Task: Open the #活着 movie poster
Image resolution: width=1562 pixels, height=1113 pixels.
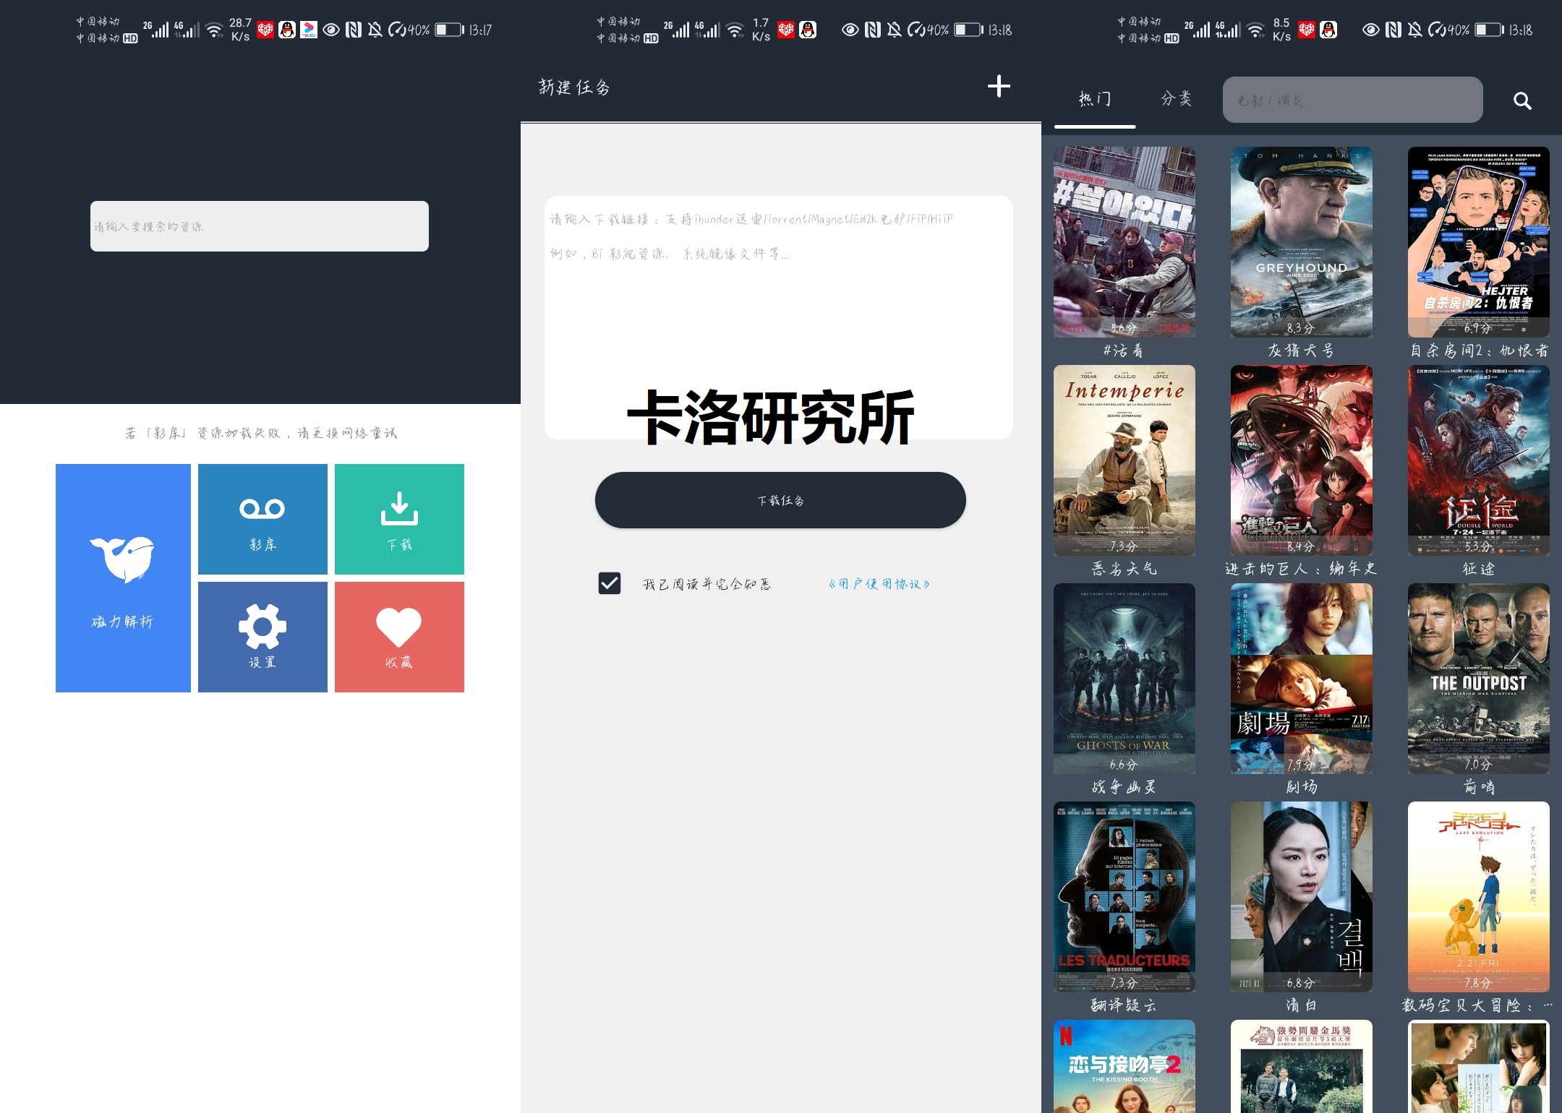Action: pos(1124,242)
